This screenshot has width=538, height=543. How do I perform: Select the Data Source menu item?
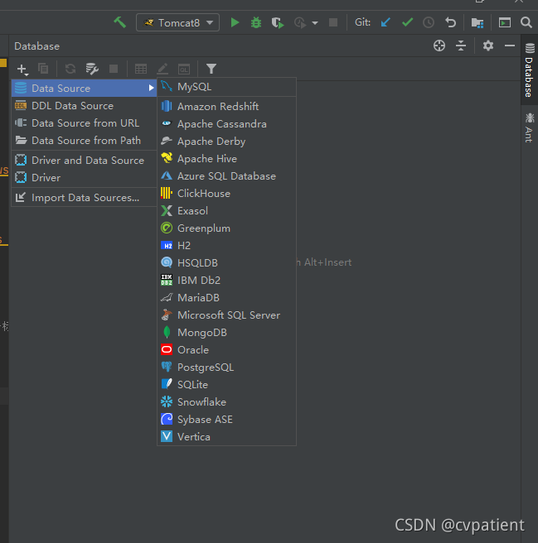(85, 88)
